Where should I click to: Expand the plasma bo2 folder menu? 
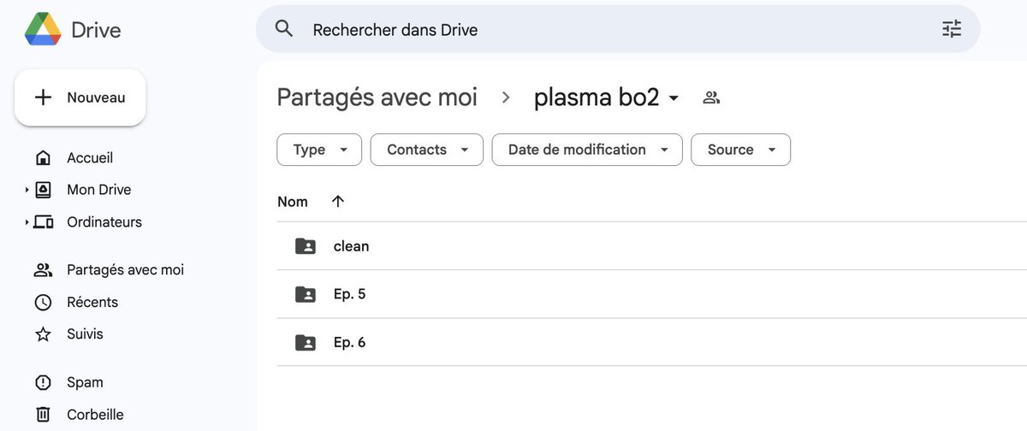674,98
